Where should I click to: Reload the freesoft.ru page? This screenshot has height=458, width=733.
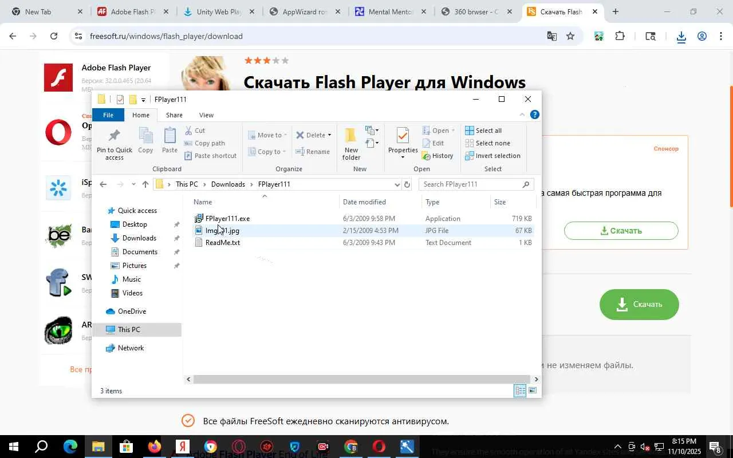[54, 36]
